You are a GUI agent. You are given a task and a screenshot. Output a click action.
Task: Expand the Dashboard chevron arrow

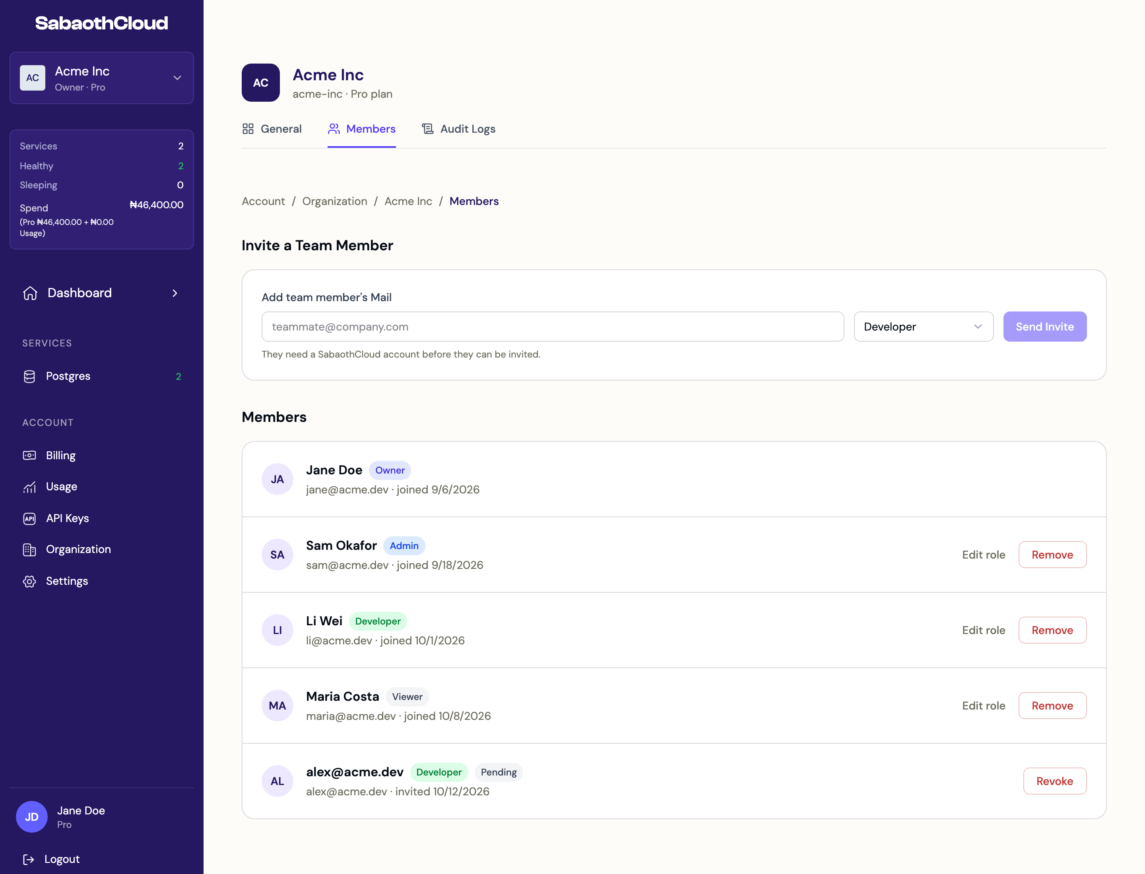(175, 294)
